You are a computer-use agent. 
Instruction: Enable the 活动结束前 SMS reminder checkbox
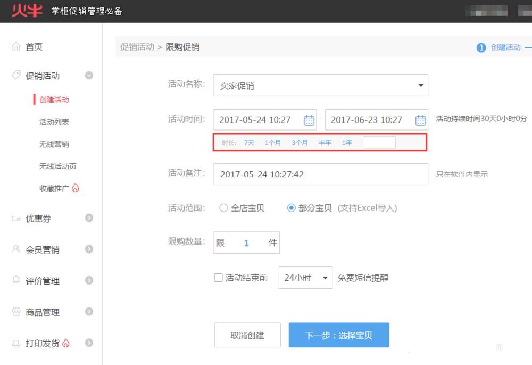[218, 277]
